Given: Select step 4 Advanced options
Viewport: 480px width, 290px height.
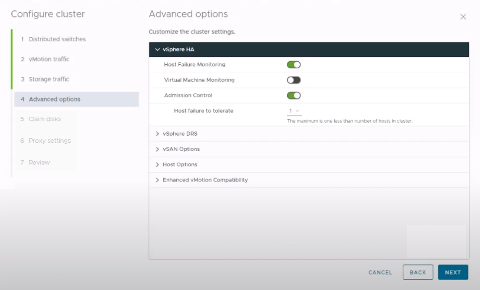Looking at the screenshot, I should pos(76,99).
